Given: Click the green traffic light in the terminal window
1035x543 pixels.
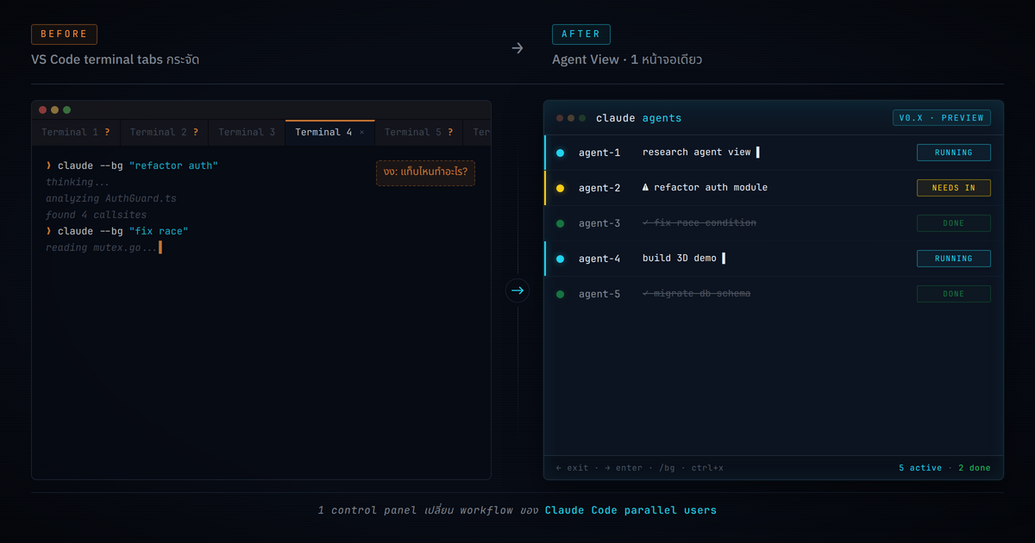Looking at the screenshot, I should click(66, 109).
